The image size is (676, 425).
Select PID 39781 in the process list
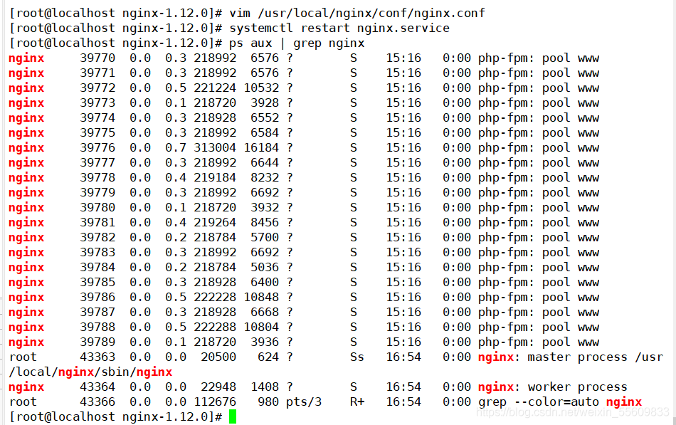[x=97, y=223]
